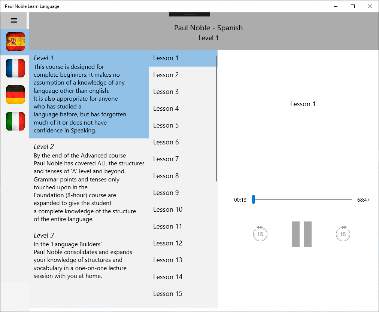
Task: Choose Level 2 course description
Action: click(89, 183)
